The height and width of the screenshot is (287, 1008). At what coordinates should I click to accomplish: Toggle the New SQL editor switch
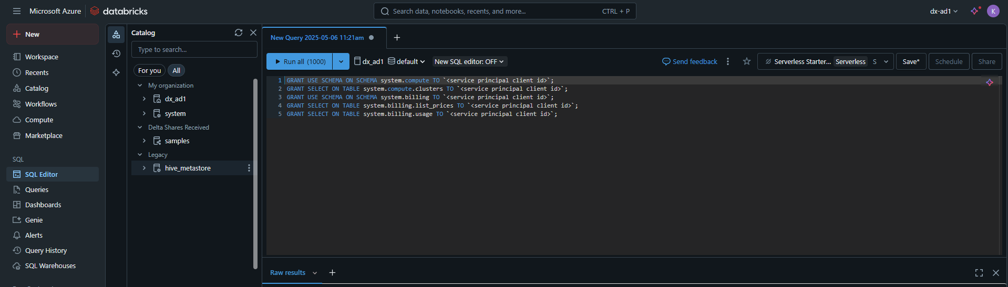[x=469, y=61]
